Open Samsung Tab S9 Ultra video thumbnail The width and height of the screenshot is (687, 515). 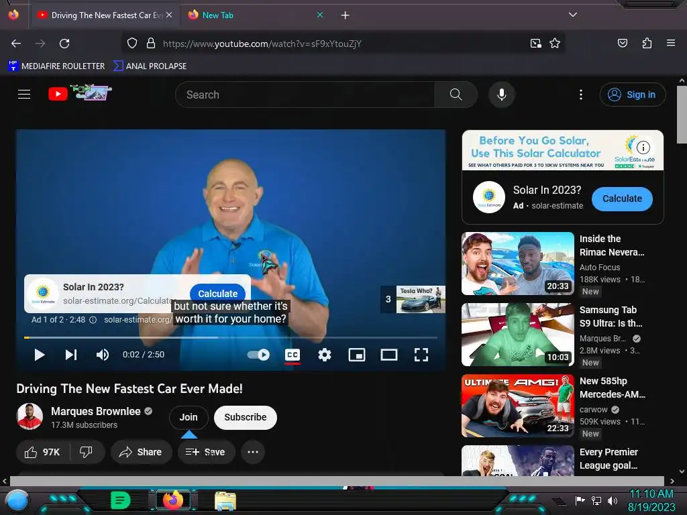(518, 335)
